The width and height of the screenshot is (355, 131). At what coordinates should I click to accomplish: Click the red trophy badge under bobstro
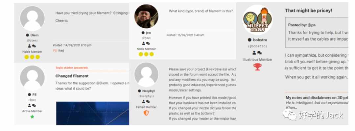click(257, 67)
